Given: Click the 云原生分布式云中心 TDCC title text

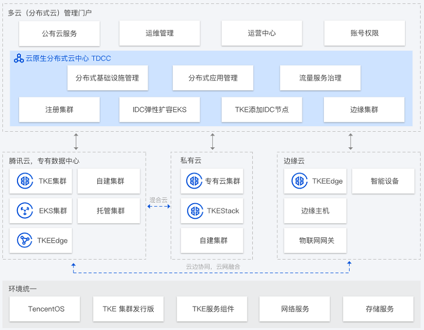Looking at the screenshot, I should click(68, 58).
